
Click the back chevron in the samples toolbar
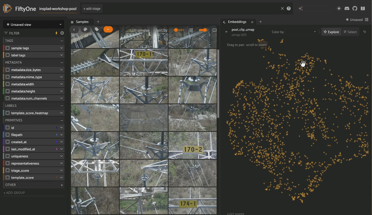coord(74,30)
